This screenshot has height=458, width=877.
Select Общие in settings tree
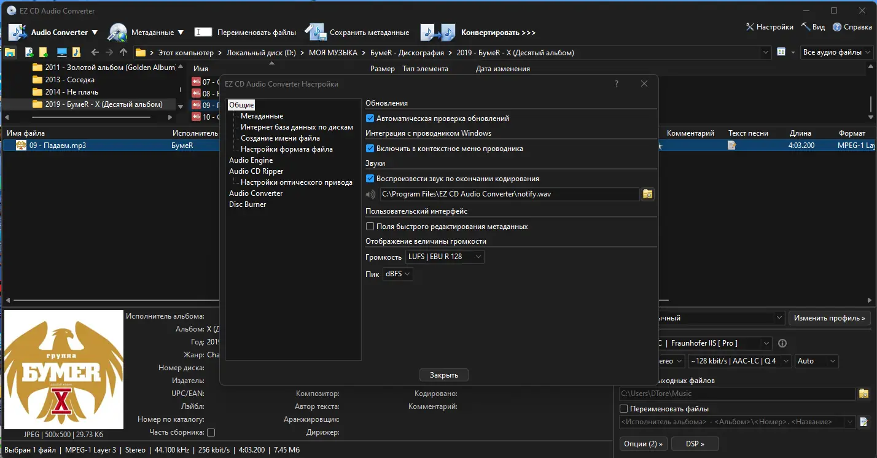point(241,105)
